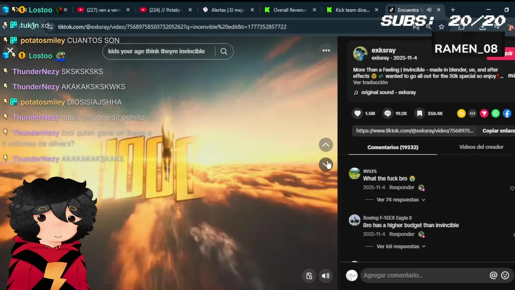Reply to Boeing F-15EX comment with Responder

(x=402, y=234)
